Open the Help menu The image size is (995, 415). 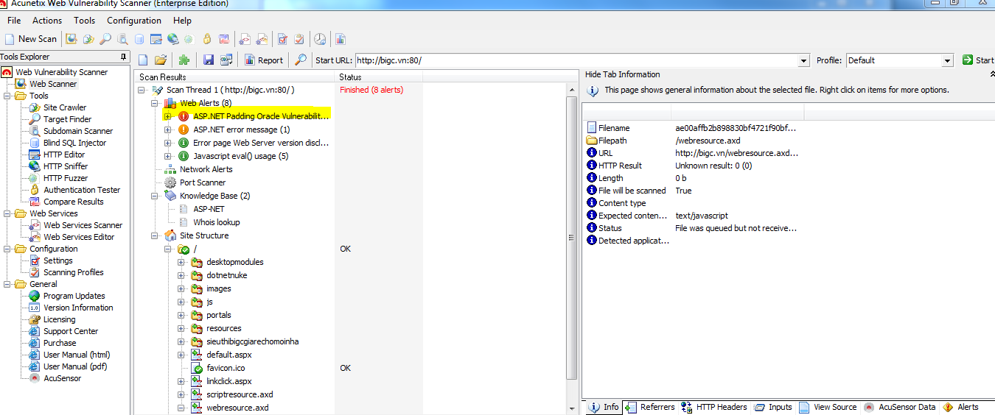(182, 21)
